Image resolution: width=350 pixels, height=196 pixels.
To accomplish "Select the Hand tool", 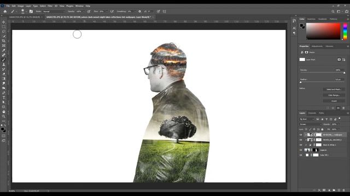I will (x=4, y=112).
